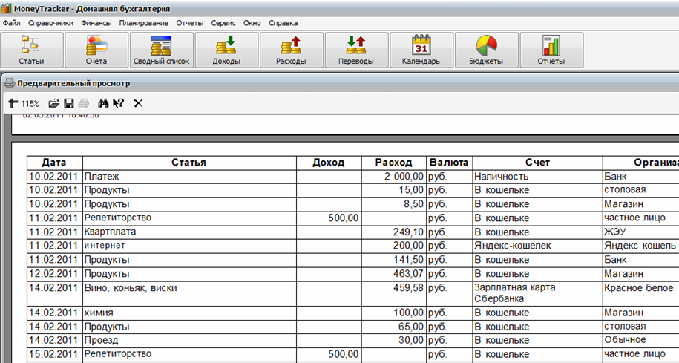Open the Окно menu
Image resolution: width=679 pixels, height=363 pixels.
(x=252, y=23)
